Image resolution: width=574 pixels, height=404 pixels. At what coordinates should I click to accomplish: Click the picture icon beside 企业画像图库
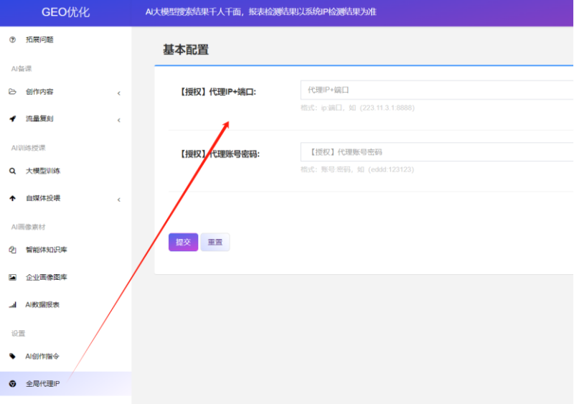[x=12, y=277]
